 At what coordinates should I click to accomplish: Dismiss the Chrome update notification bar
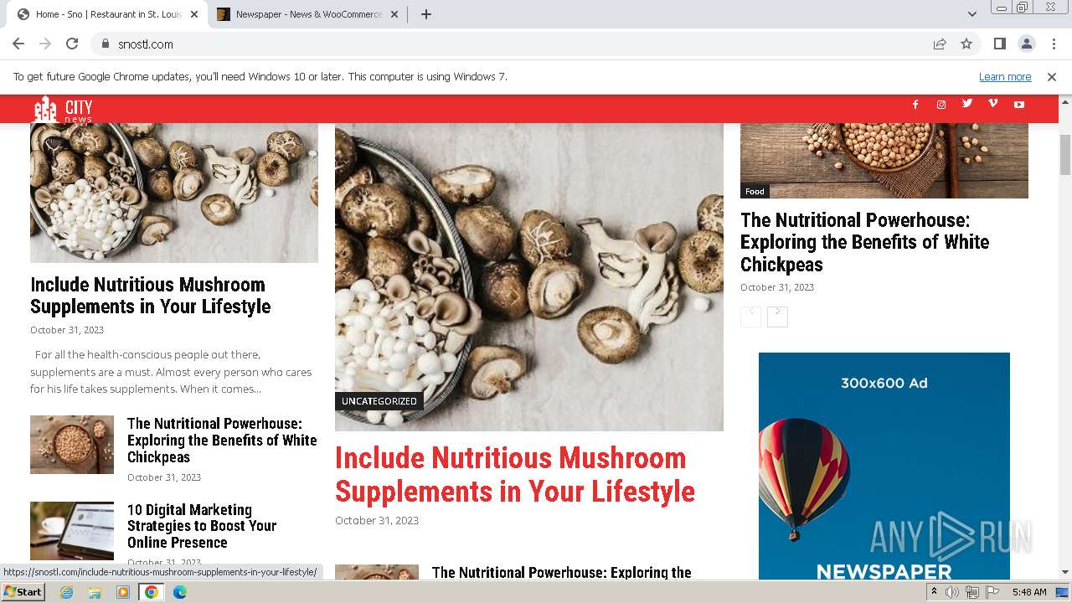click(1052, 77)
